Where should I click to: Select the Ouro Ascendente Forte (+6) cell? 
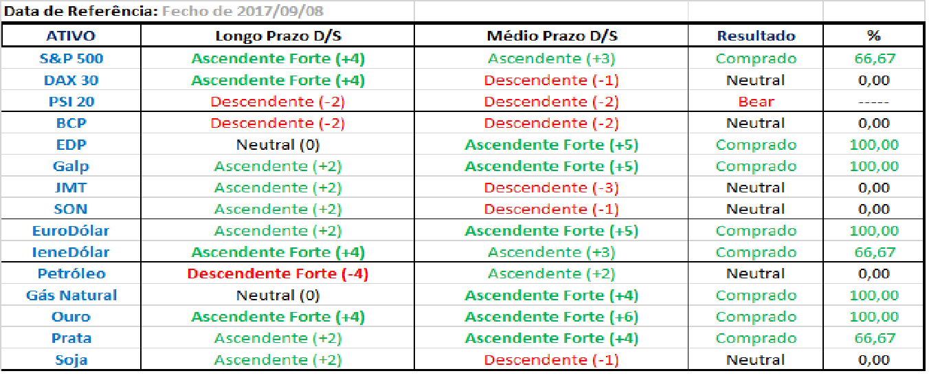551,317
